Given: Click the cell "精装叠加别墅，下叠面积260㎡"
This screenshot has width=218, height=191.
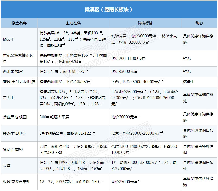Looking at the screenshot, I should click(66, 82).
